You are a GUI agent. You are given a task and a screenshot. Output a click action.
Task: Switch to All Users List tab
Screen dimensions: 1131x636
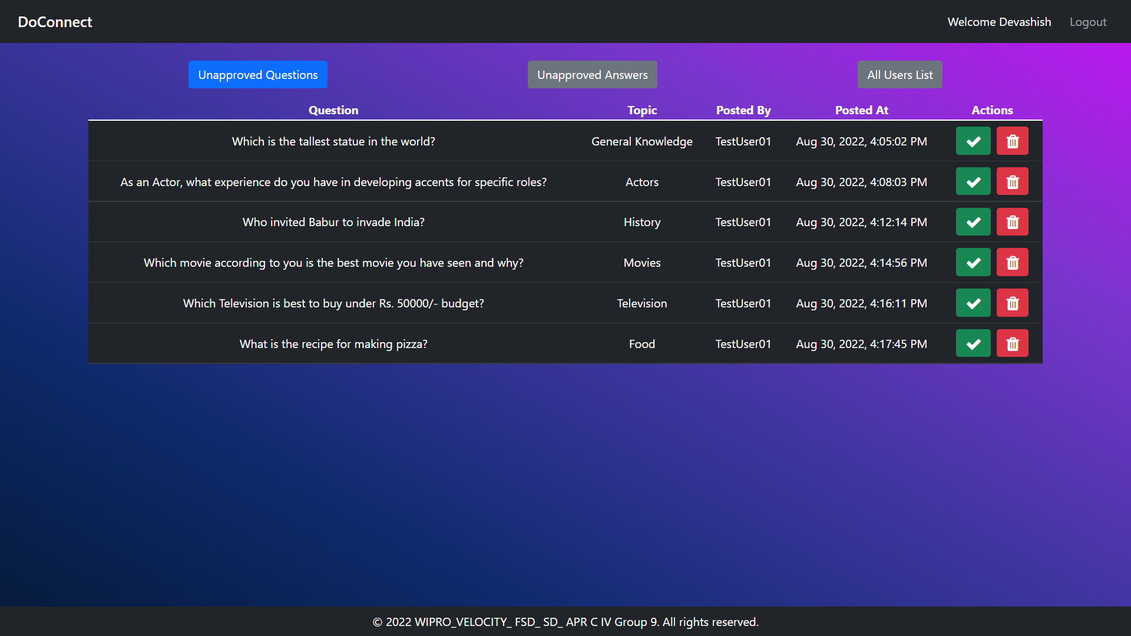pyautogui.click(x=899, y=74)
